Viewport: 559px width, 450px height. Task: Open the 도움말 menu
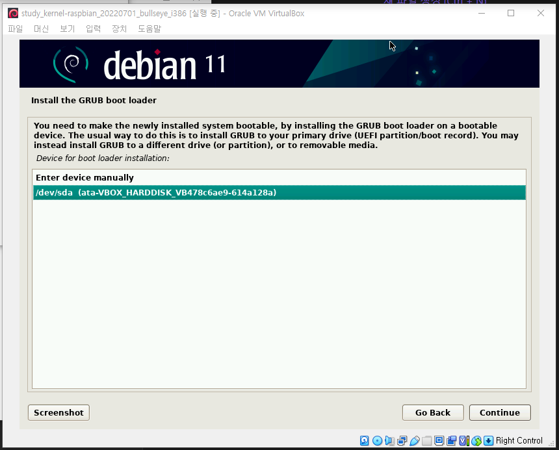point(149,29)
